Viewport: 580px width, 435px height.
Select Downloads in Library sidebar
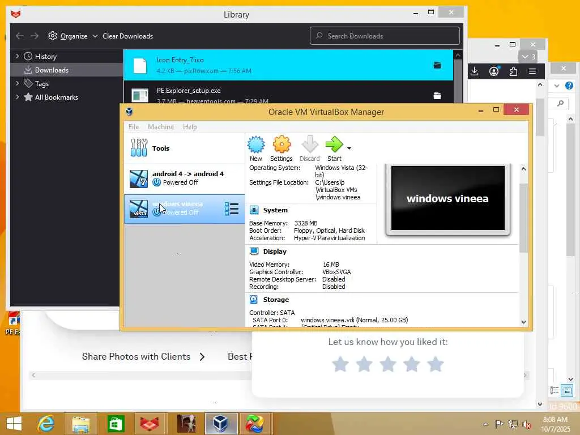(x=67, y=70)
